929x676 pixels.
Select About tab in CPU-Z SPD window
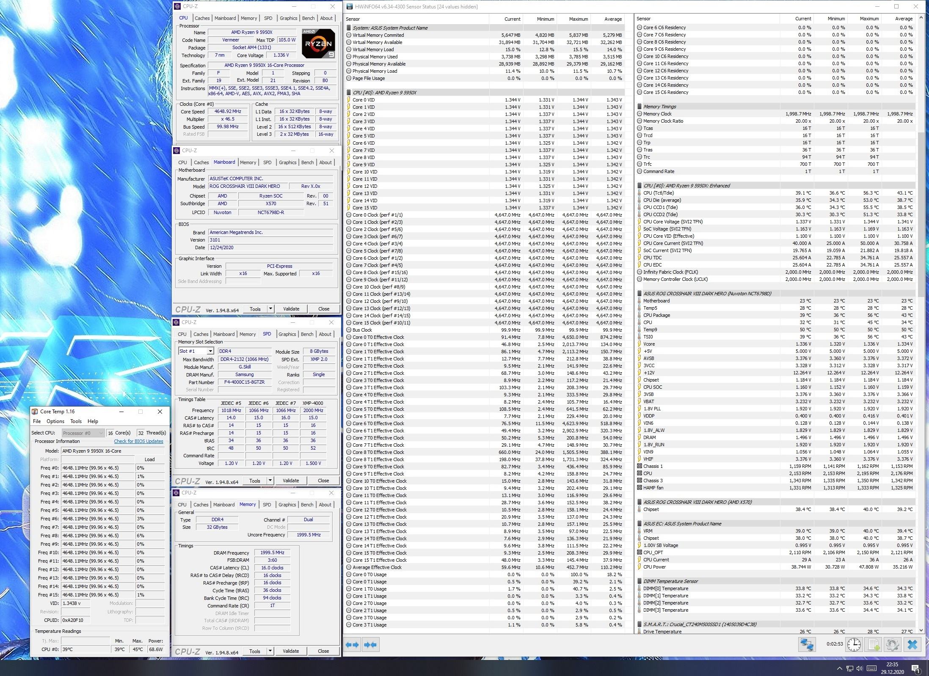pyautogui.click(x=325, y=334)
